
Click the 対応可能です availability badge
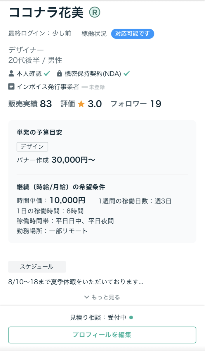pyautogui.click(x=132, y=34)
